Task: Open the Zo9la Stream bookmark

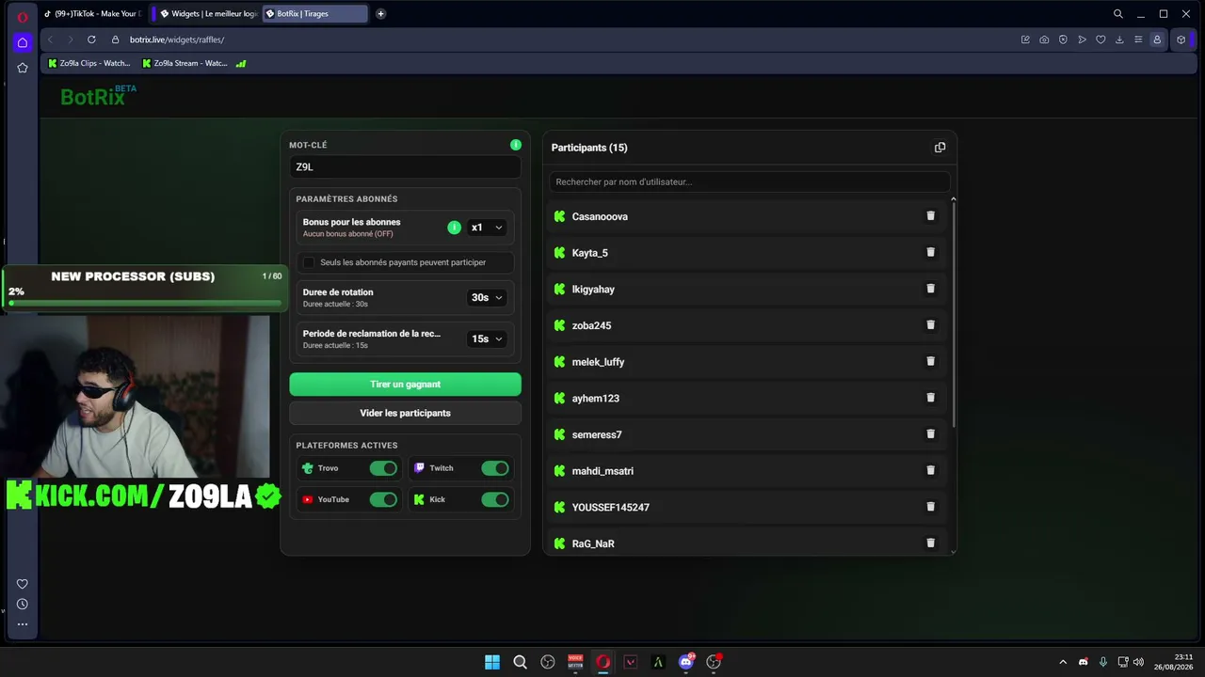Action: (185, 63)
